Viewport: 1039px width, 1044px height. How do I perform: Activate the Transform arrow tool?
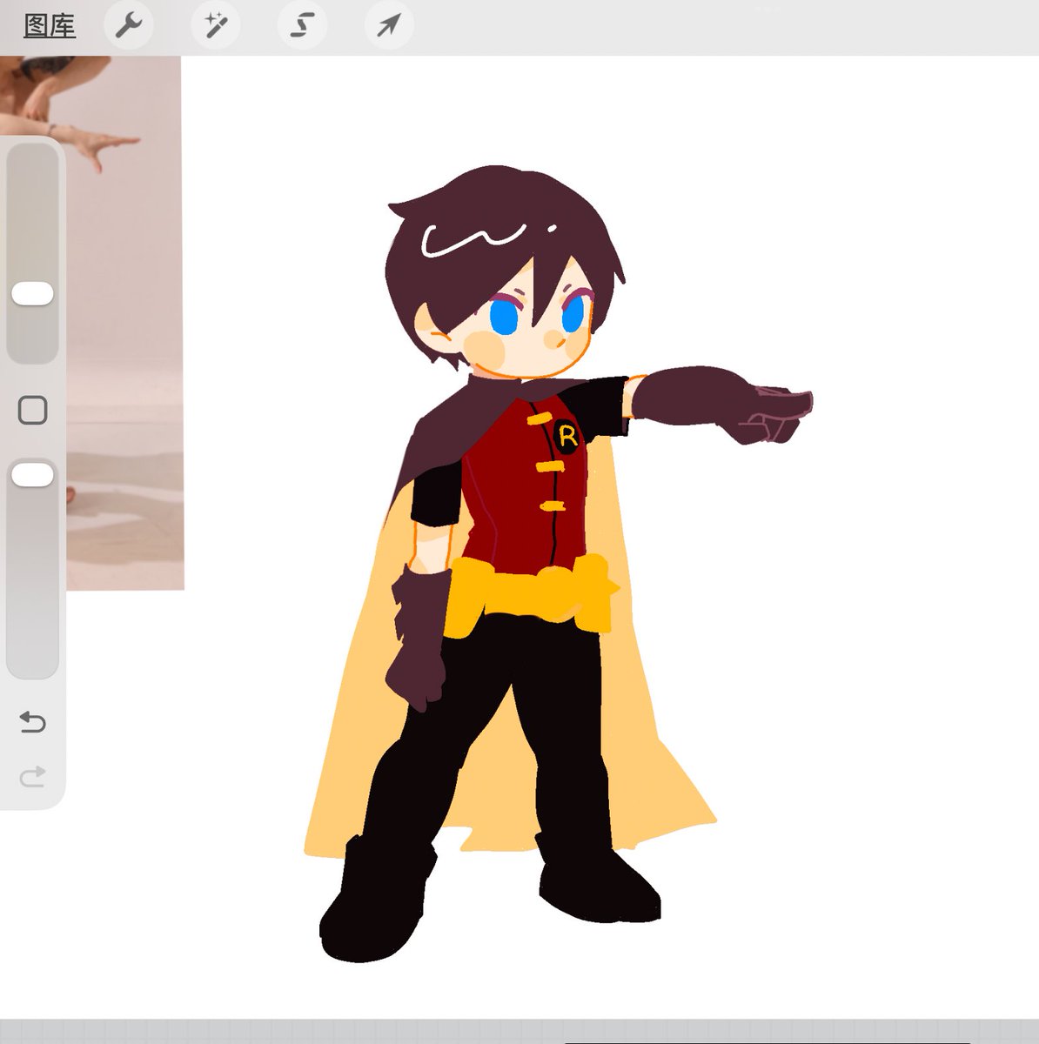click(x=388, y=25)
